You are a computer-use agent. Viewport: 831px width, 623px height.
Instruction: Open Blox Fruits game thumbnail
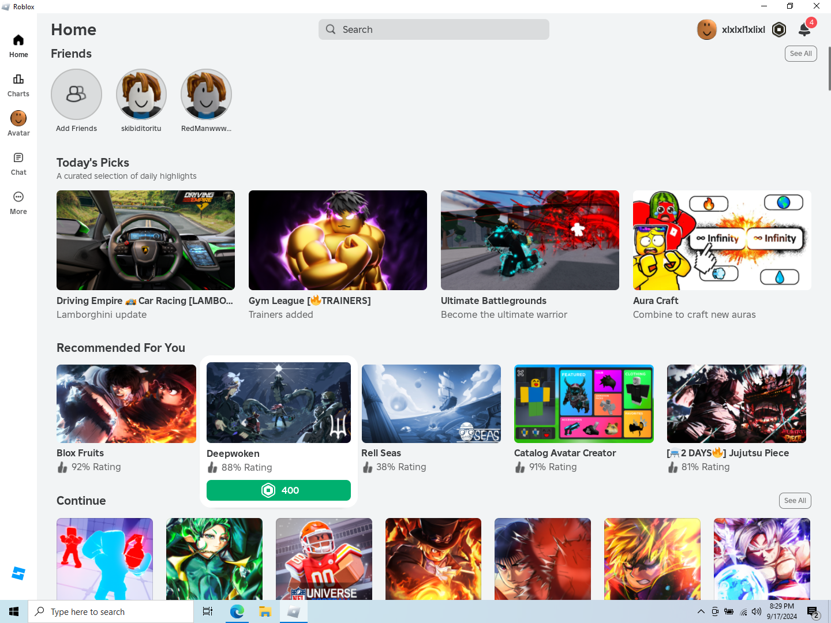tap(126, 404)
